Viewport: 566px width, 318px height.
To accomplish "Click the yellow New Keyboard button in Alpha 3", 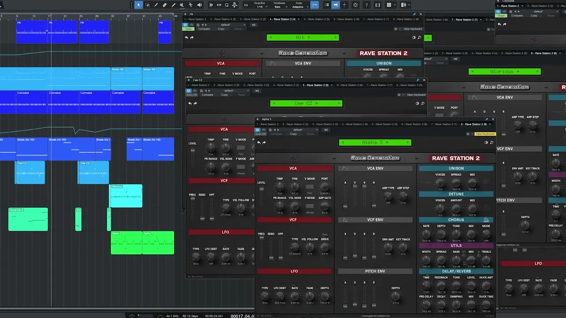I will click(x=485, y=134).
